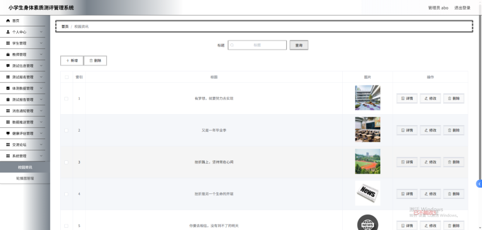Click the grid icon next to 消息通知管理

click(8, 111)
